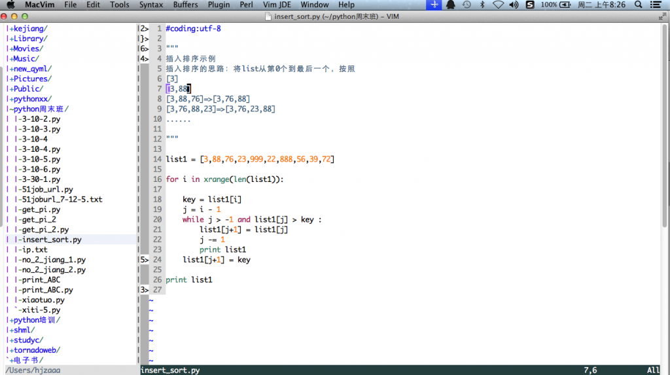Click the QQ penguin notification icon

450,5
